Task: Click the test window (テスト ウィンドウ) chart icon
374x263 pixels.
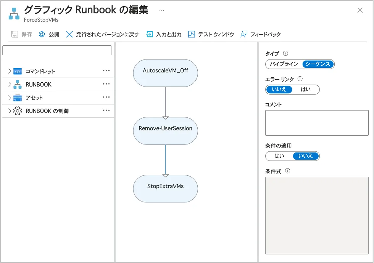Action: 192,34
